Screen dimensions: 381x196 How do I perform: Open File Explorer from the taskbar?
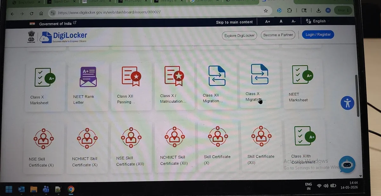tap(34, 189)
